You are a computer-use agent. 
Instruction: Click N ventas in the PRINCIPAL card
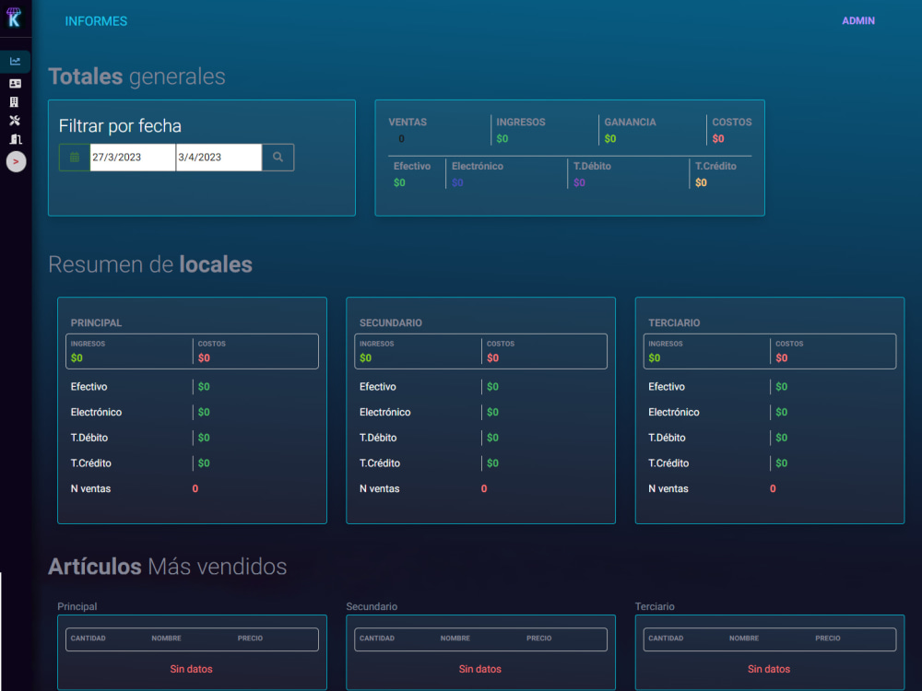pyautogui.click(x=90, y=489)
